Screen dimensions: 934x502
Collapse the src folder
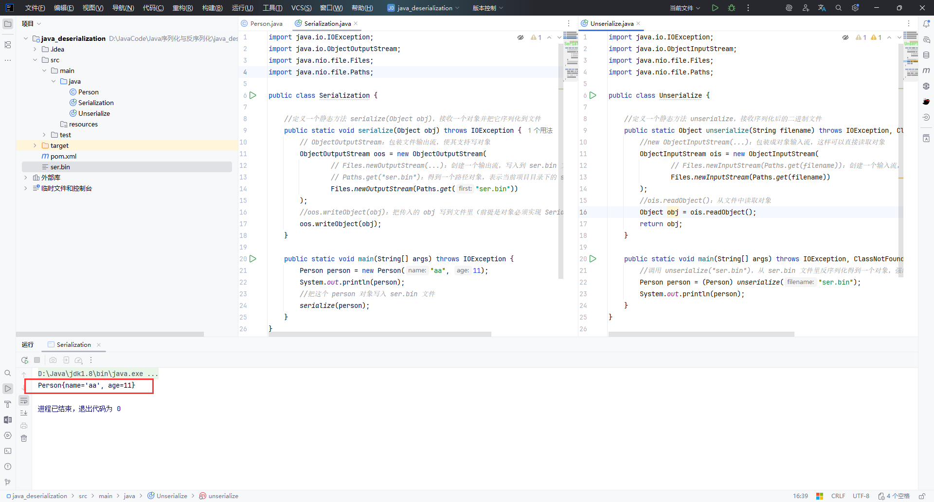pos(35,60)
